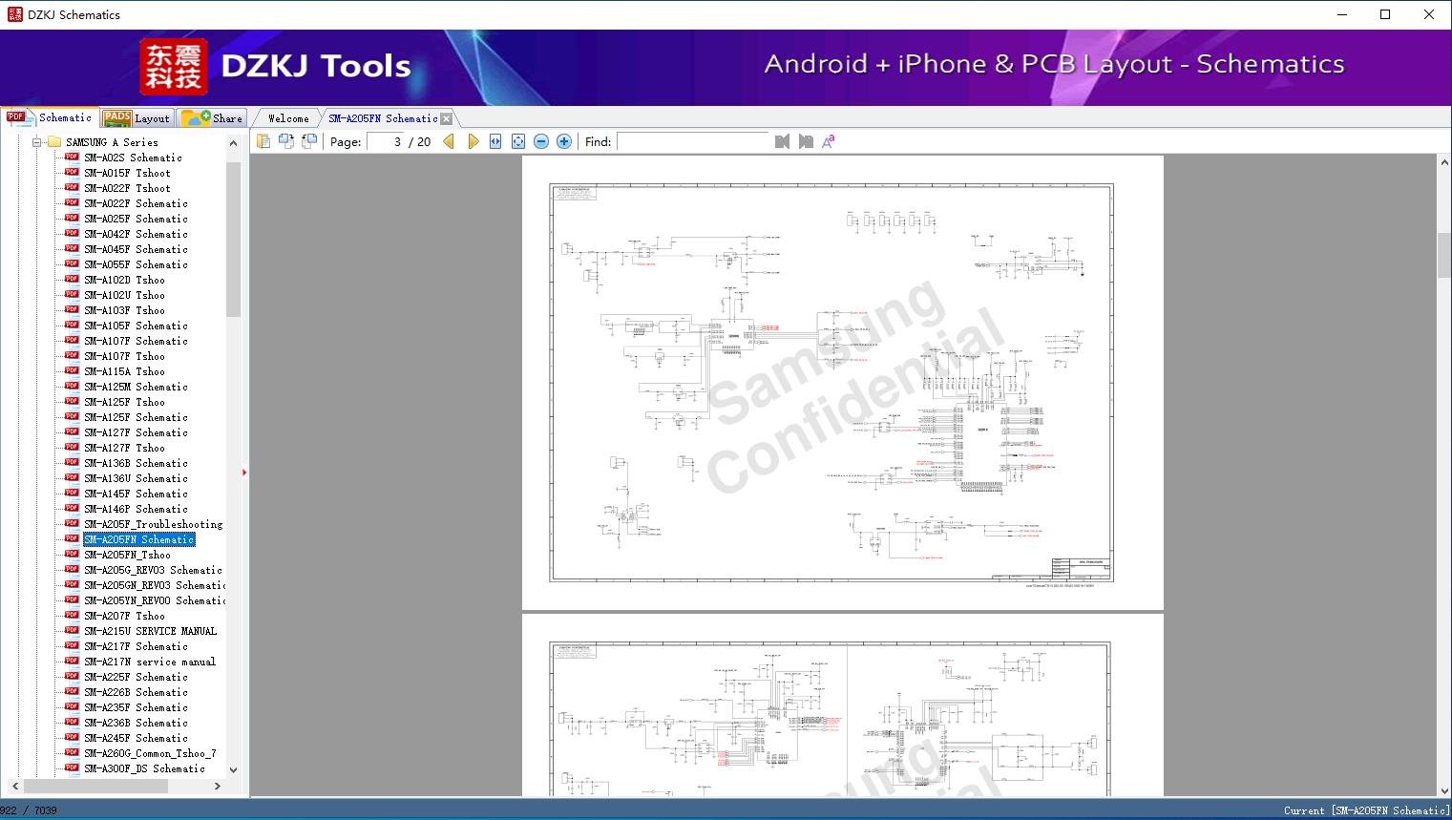Click the PDF icon beside SM-A02S Schematic
Viewport: 1452px width, 820px height.
pos(72,158)
